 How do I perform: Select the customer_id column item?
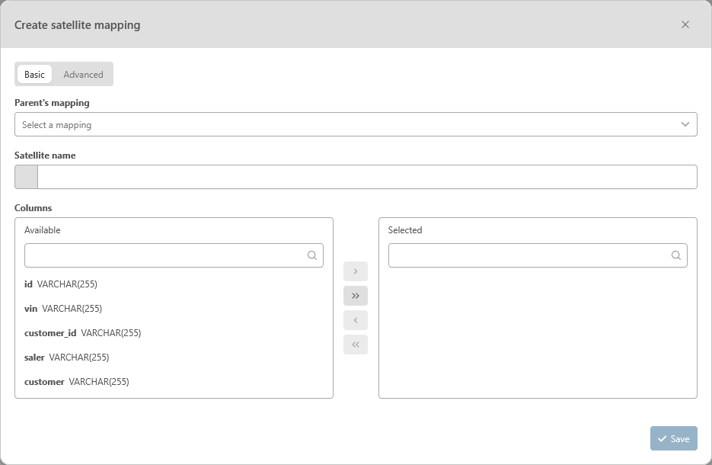point(82,333)
